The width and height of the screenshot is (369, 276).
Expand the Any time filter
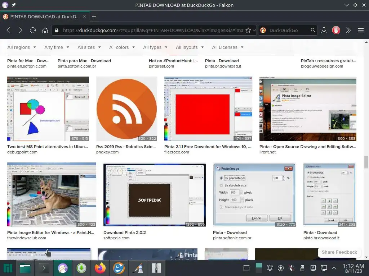(x=57, y=47)
